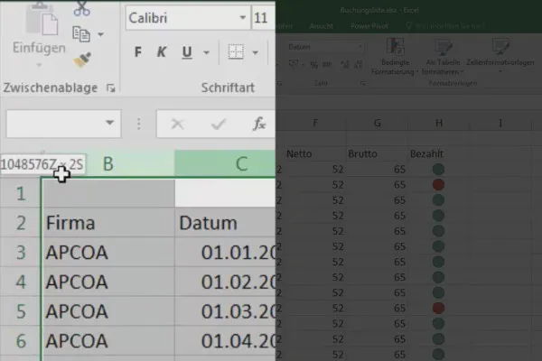
Task: Toggle bold with the F button
Action: pos(138,52)
